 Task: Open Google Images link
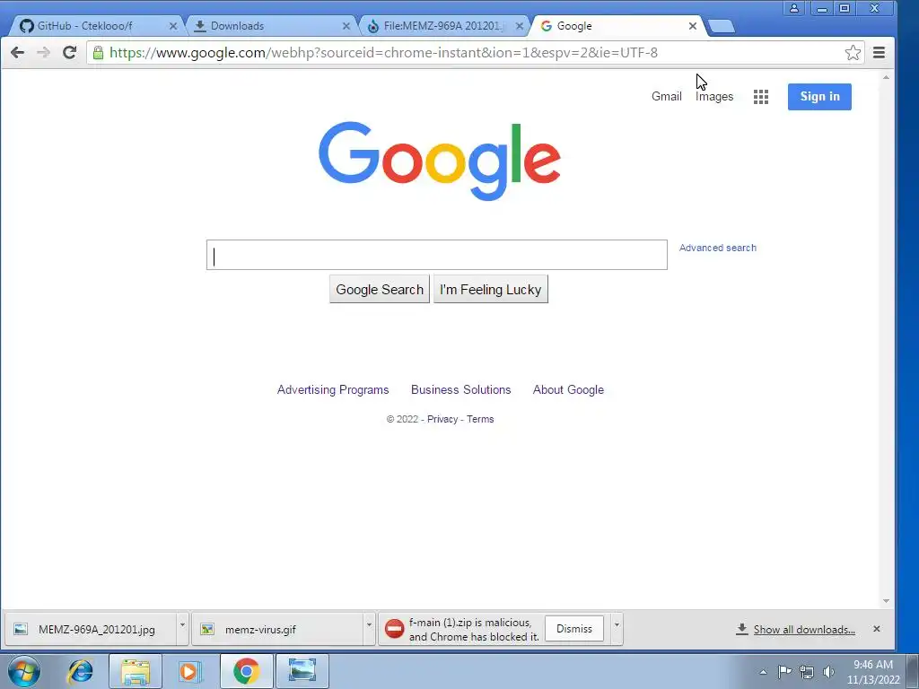point(713,96)
